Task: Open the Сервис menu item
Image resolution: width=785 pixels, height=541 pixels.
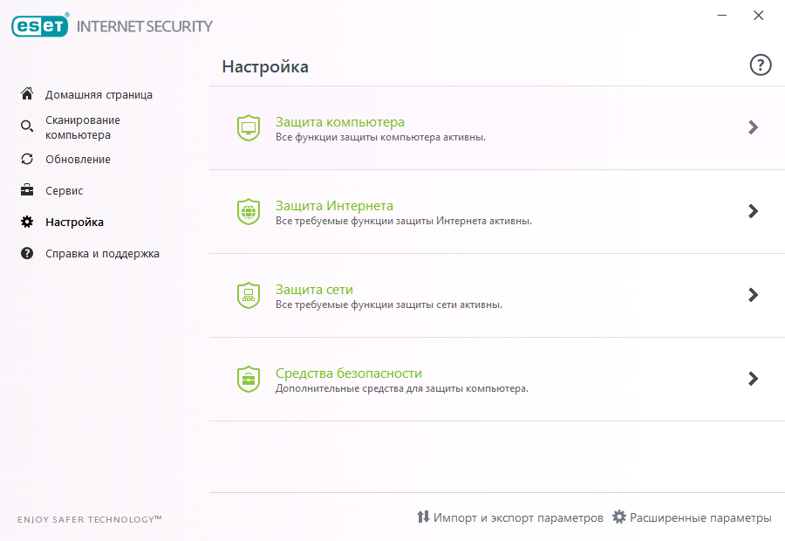Action: tap(65, 190)
